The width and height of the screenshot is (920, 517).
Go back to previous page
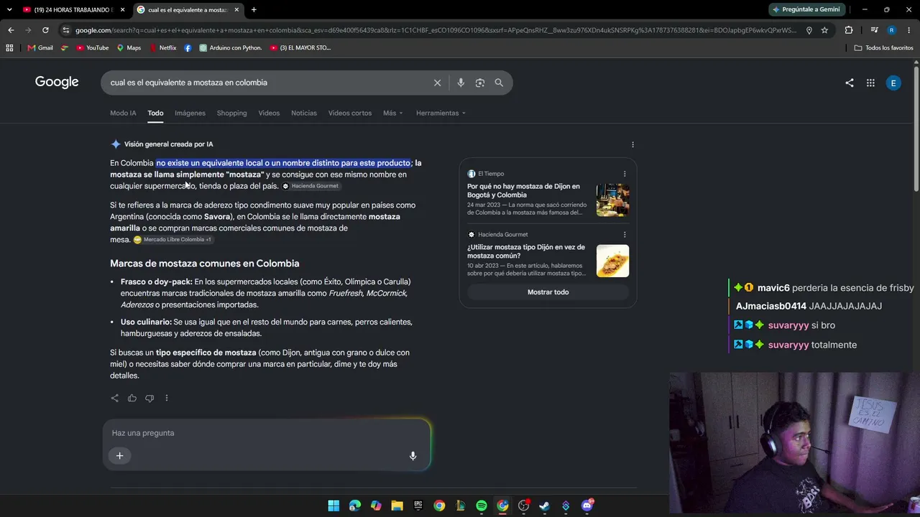11,30
